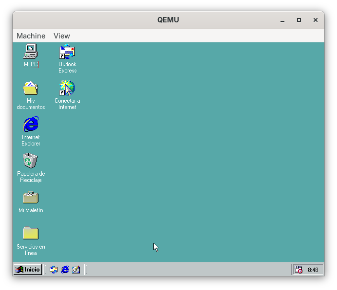Open the Machine menu in QEMU
The image size is (337, 290).
coord(31,36)
